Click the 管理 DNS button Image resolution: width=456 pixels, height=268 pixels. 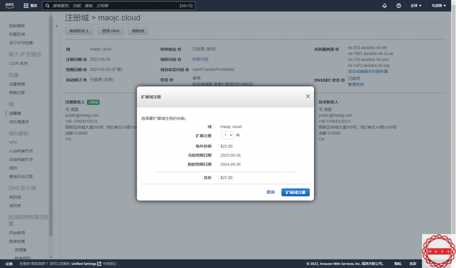[111, 31]
